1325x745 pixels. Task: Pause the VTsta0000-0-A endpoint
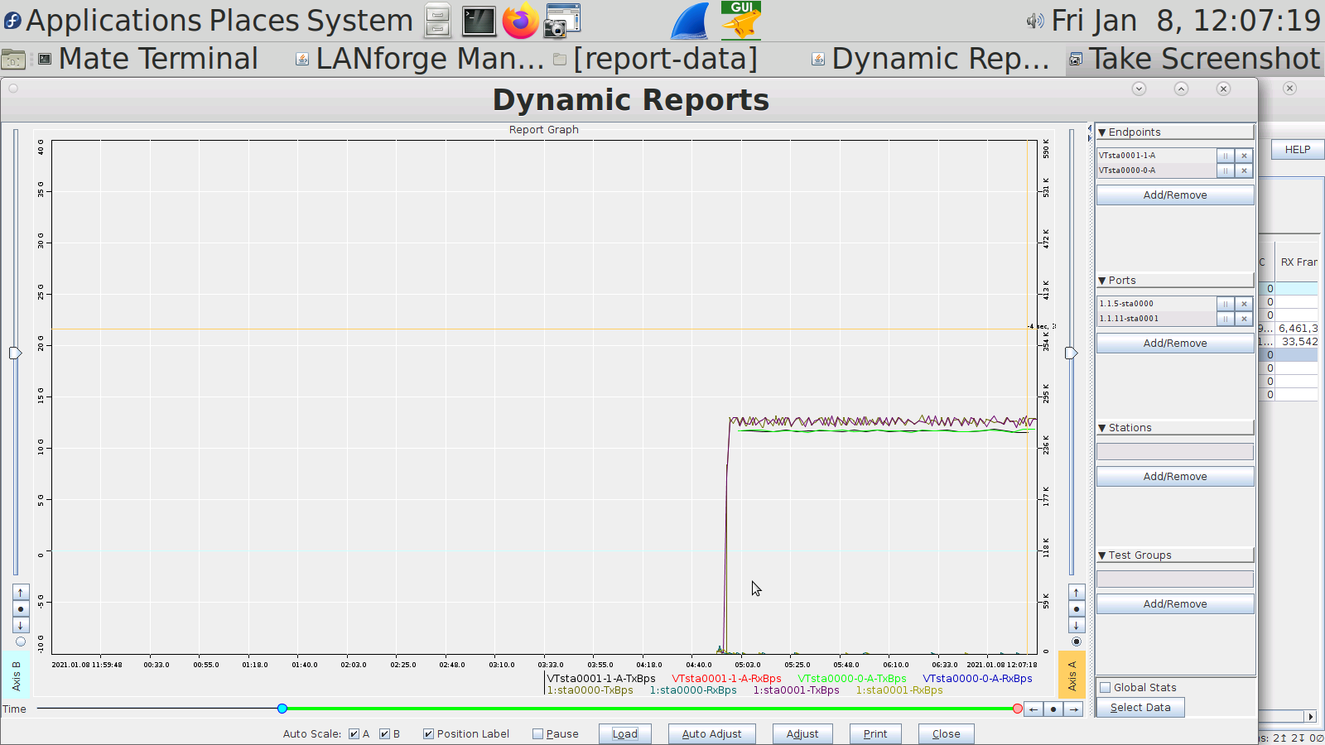(1226, 171)
